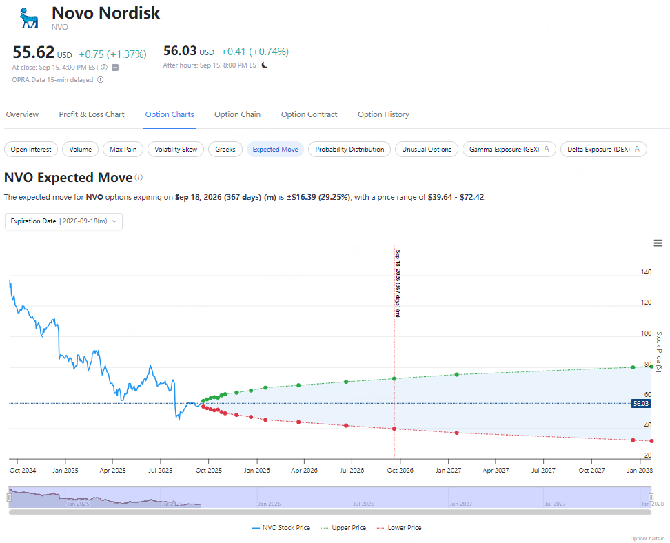Click the OPRA Data 15-min delayed note
The height and width of the screenshot is (543, 670).
pyautogui.click(x=52, y=79)
